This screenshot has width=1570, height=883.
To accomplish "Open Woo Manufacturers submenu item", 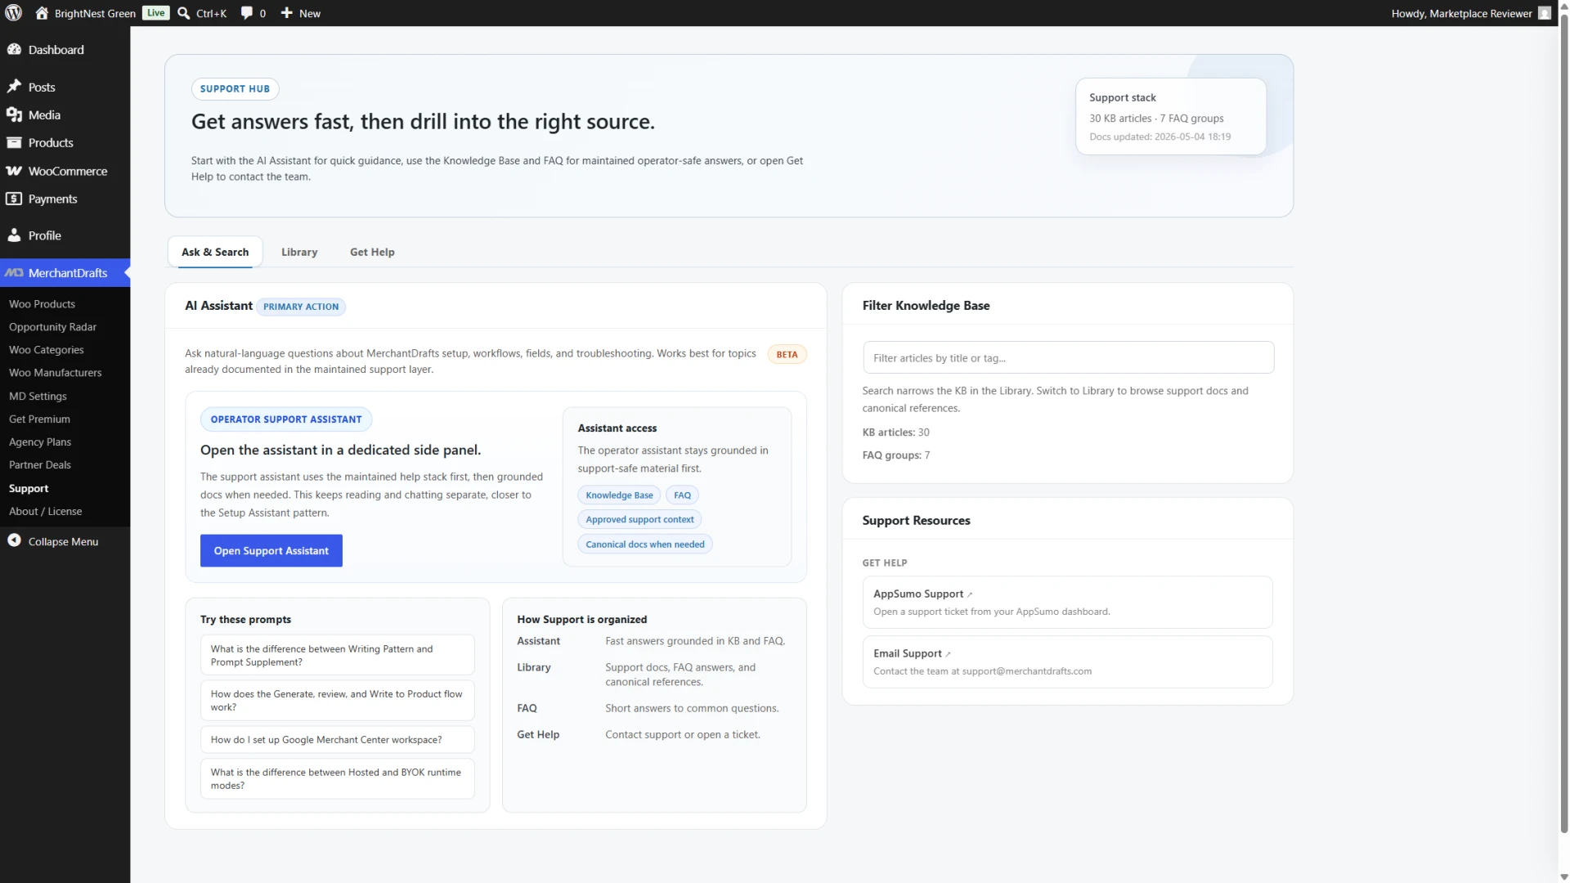I will pyautogui.click(x=55, y=372).
